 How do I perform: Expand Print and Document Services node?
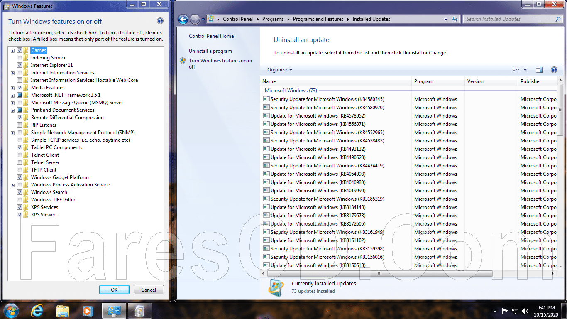pos(13,110)
